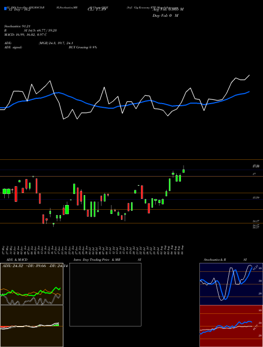Click the 'Stochastics & R' panel title
Image resolution: width=263 pixels, height=347 pixels.
coord(215,260)
